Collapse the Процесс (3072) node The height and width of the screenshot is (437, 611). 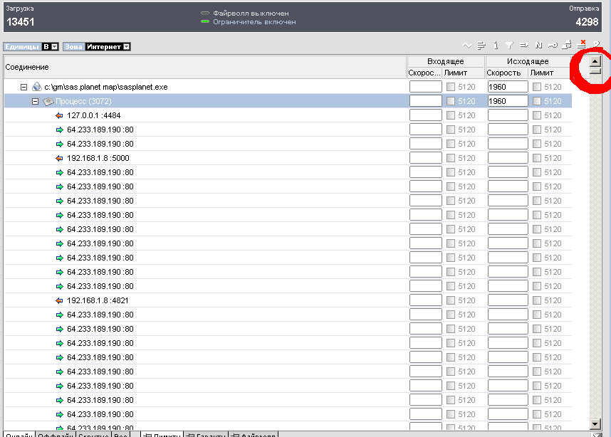click(35, 101)
